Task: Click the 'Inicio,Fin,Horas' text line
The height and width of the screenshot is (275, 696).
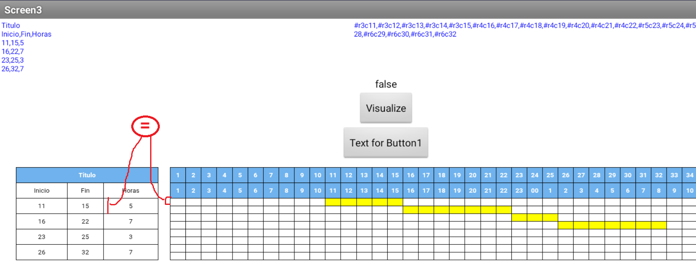Action: pyautogui.click(x=26, y=34)
